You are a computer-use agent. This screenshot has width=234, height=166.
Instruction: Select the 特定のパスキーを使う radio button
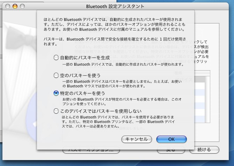(56, 93)
